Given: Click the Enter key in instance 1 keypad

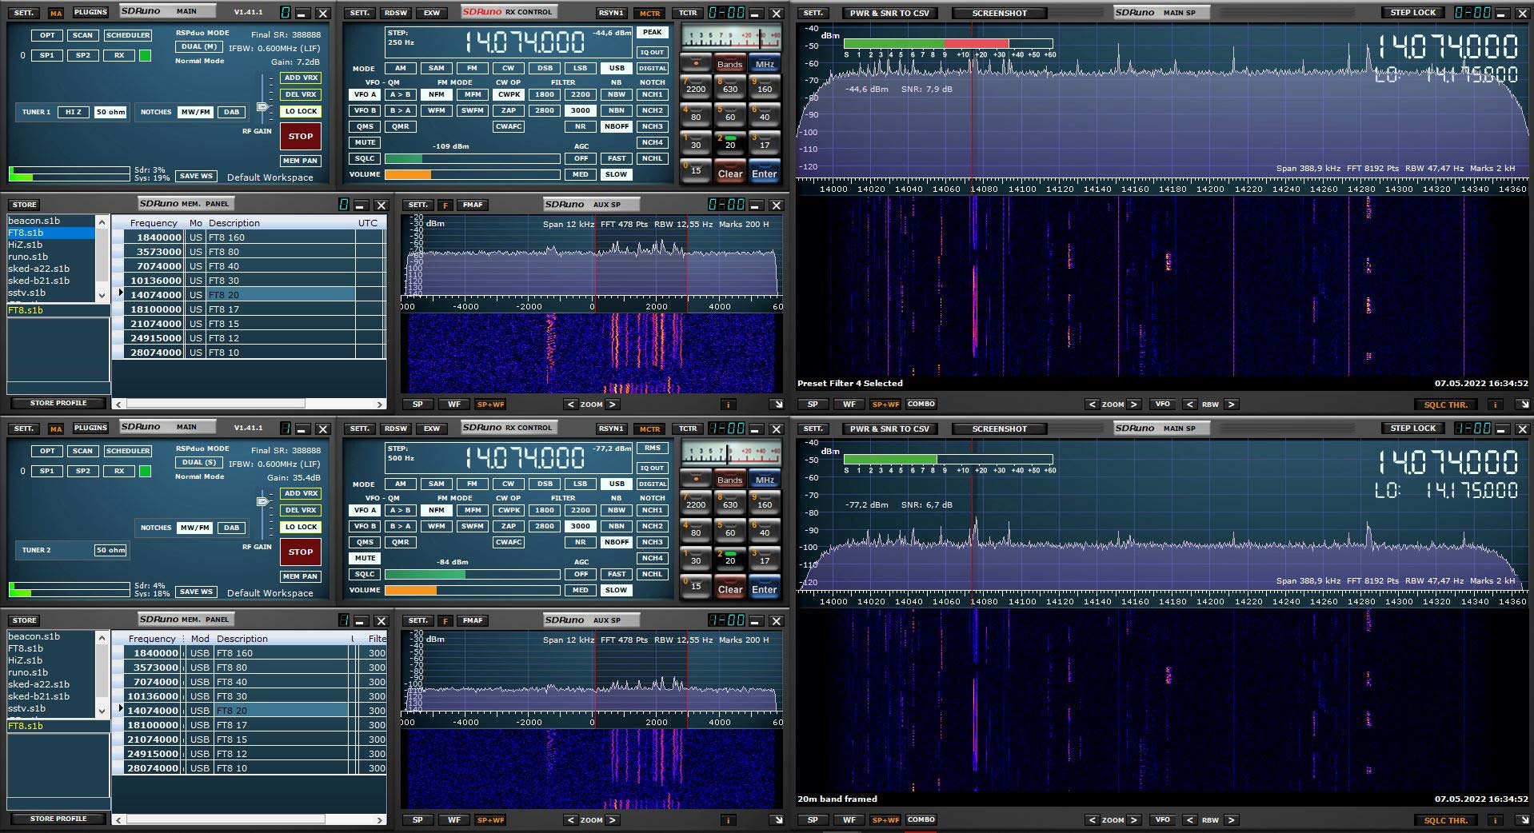Looking at the screenshot, I should point(764,589).
